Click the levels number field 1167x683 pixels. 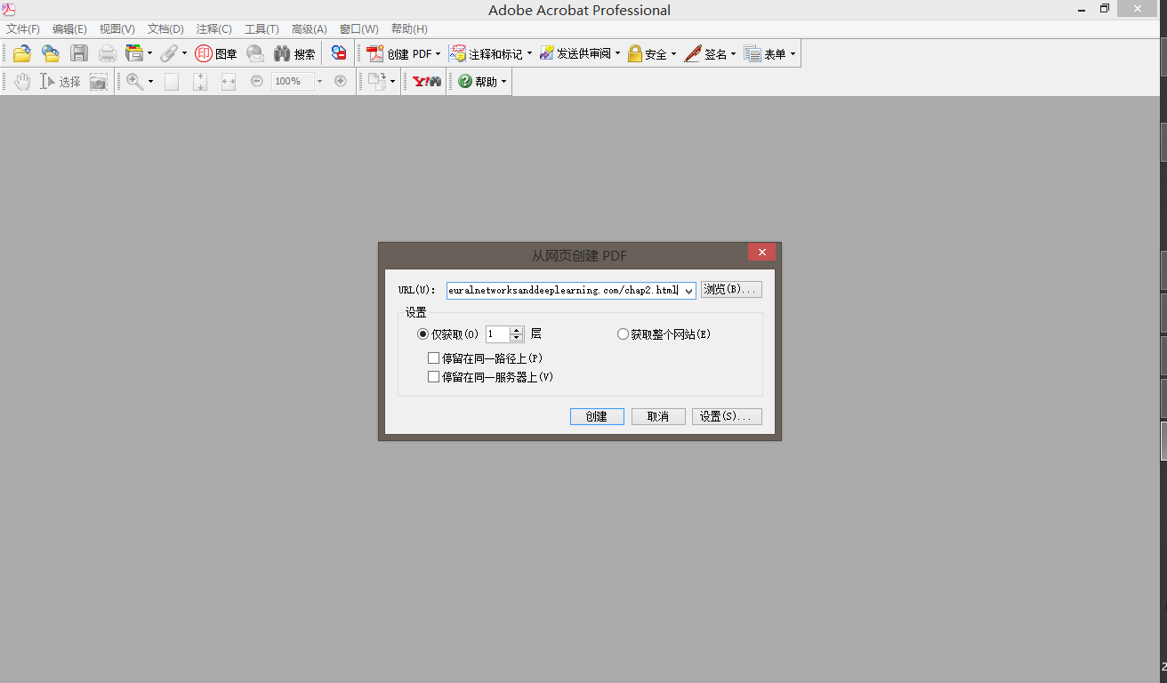point(497,334)
